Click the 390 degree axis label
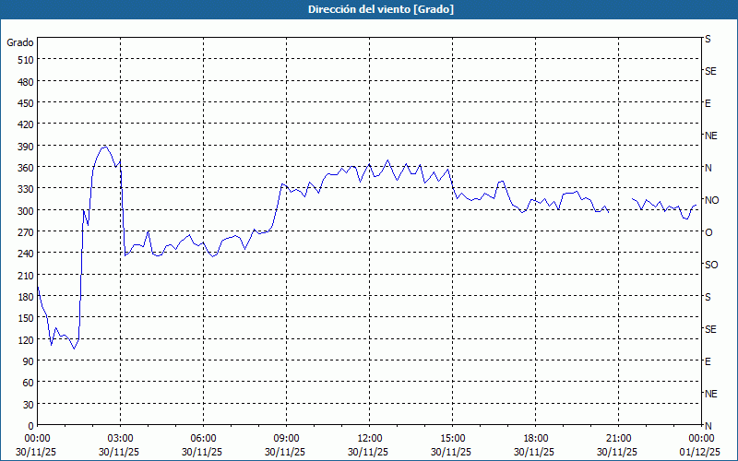 tap(27, 147)
